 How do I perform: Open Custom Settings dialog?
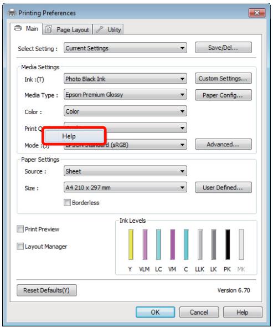[223, 78]
